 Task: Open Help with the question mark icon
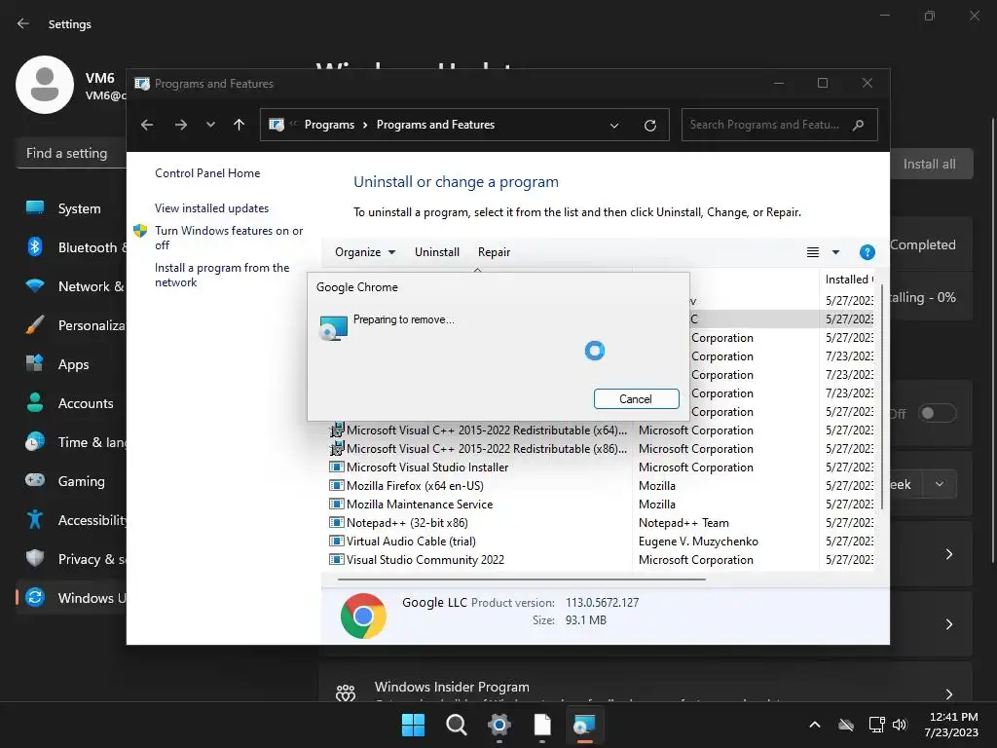coord(867,252)
